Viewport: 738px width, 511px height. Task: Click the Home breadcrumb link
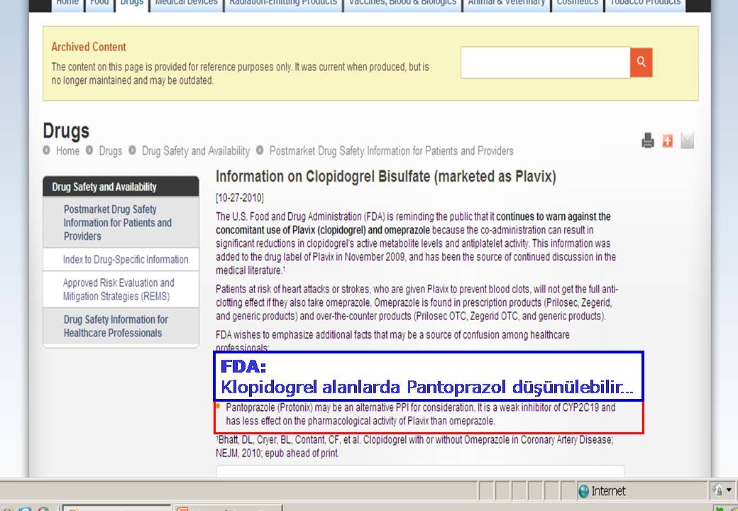[67, 151]
